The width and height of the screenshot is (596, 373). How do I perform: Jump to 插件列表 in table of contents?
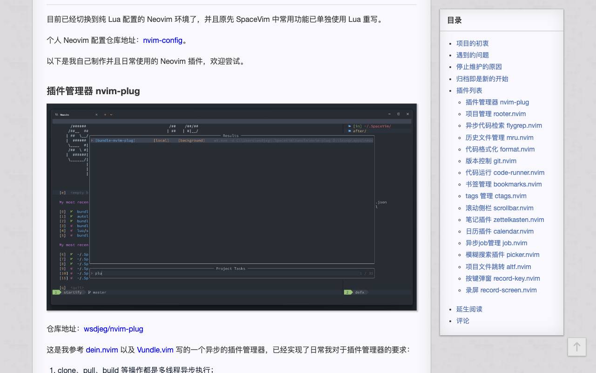click(469, 90)
